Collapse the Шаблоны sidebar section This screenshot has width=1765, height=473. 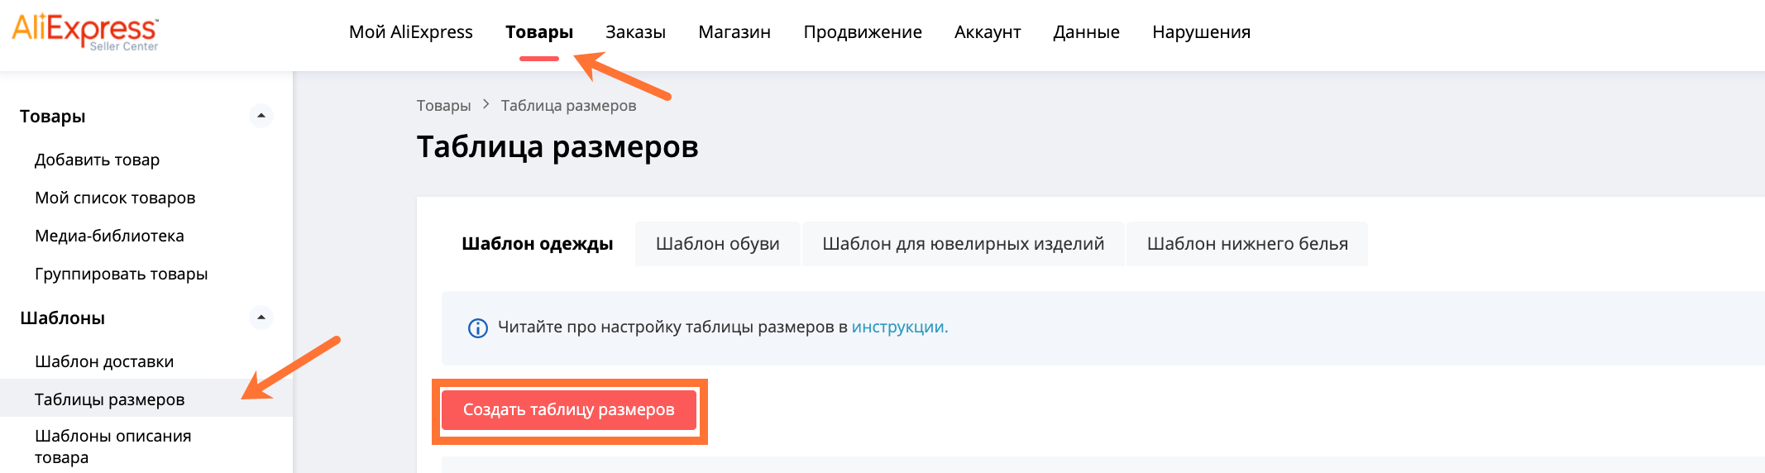pos(261,318)
